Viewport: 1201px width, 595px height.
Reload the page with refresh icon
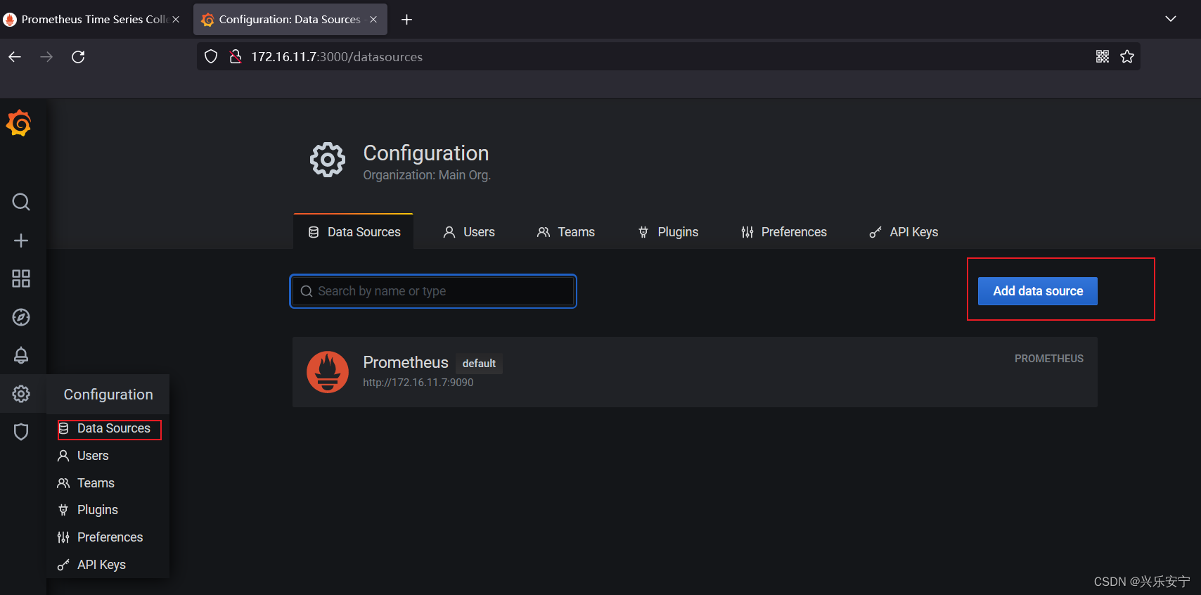pyautogui.click(x=78, y=57)
